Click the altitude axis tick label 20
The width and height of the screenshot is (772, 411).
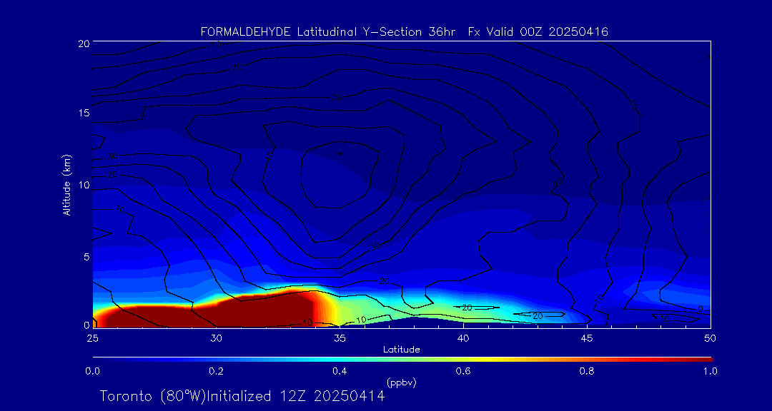[83, 43]
